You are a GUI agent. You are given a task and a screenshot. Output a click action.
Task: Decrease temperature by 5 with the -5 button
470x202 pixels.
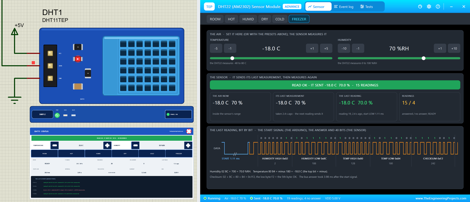[x=216, y=48]
